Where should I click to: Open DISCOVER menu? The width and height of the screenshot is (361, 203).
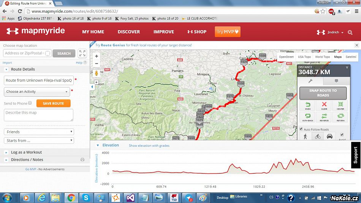[129, 32]
